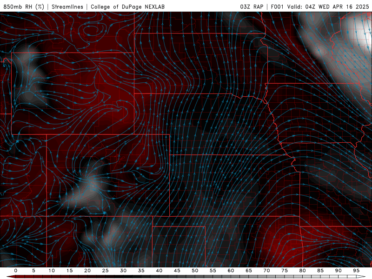Click the colorbar label "35"

pos(141,271)
